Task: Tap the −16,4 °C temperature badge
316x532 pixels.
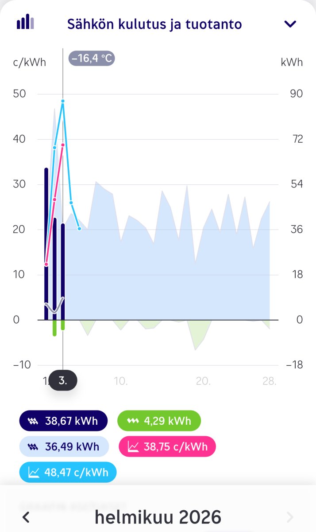Action: click(x=92, y=59)
